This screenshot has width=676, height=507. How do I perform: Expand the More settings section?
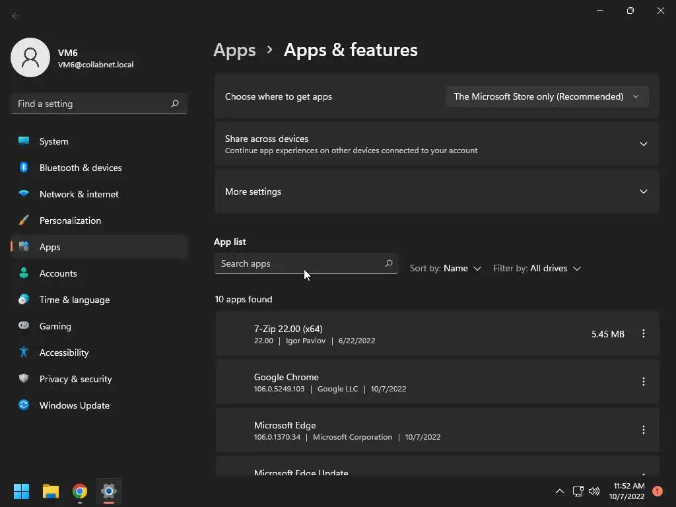[643, 191]
